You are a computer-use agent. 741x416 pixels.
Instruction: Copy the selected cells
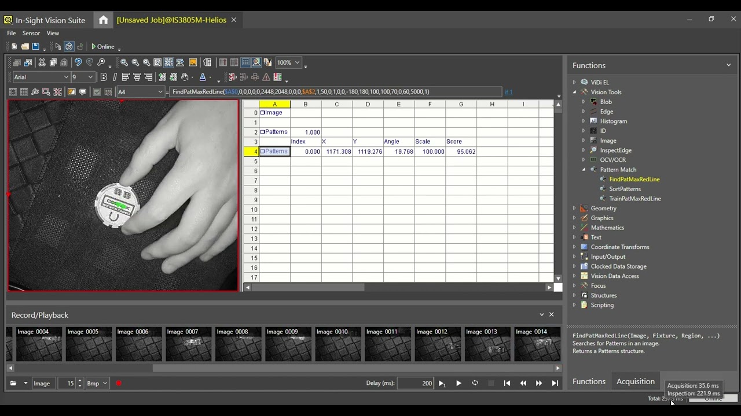pos(53,62)
